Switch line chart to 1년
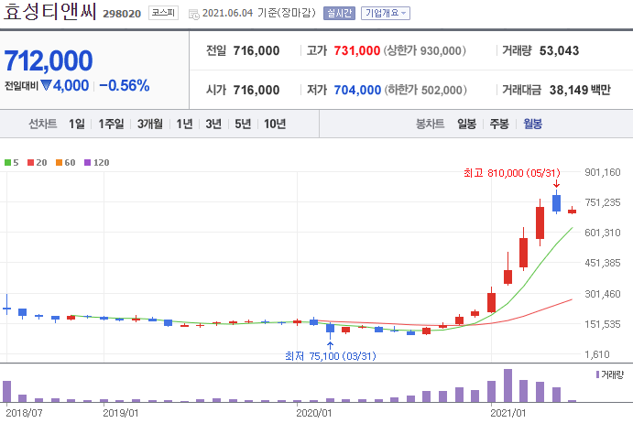633x423 pixels. coord(184,124)
